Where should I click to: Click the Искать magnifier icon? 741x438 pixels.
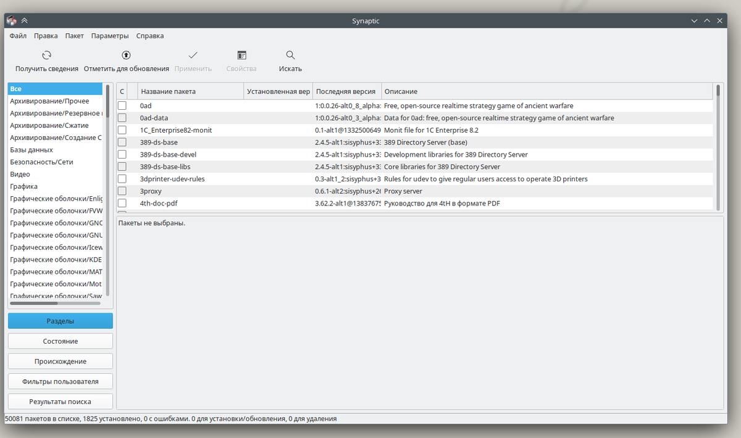click(x=290, y=55)
